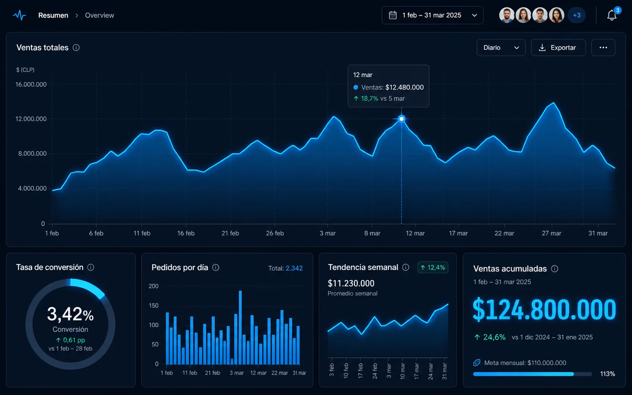Click the Diario dropdown chevron
The height and width of the screenshot is (395, 632).
pos(517,48)
